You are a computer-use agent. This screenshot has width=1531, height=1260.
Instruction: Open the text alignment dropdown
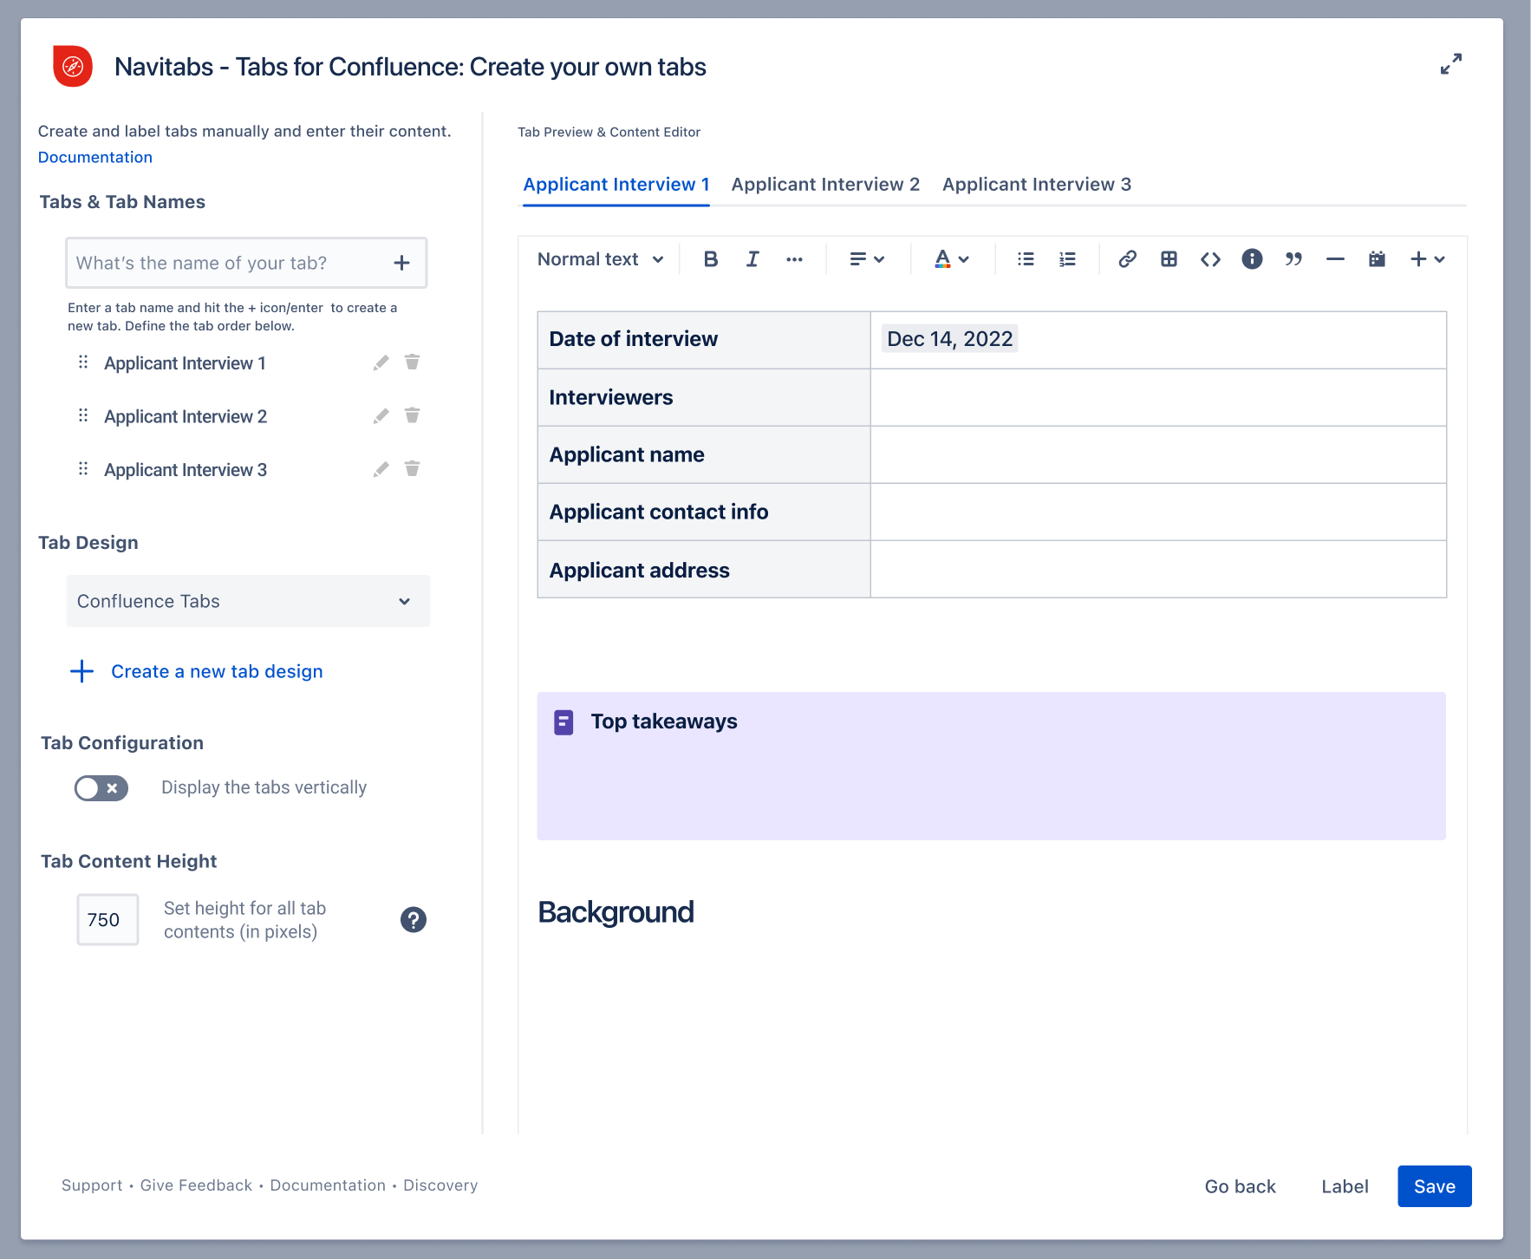pos(867,259)
